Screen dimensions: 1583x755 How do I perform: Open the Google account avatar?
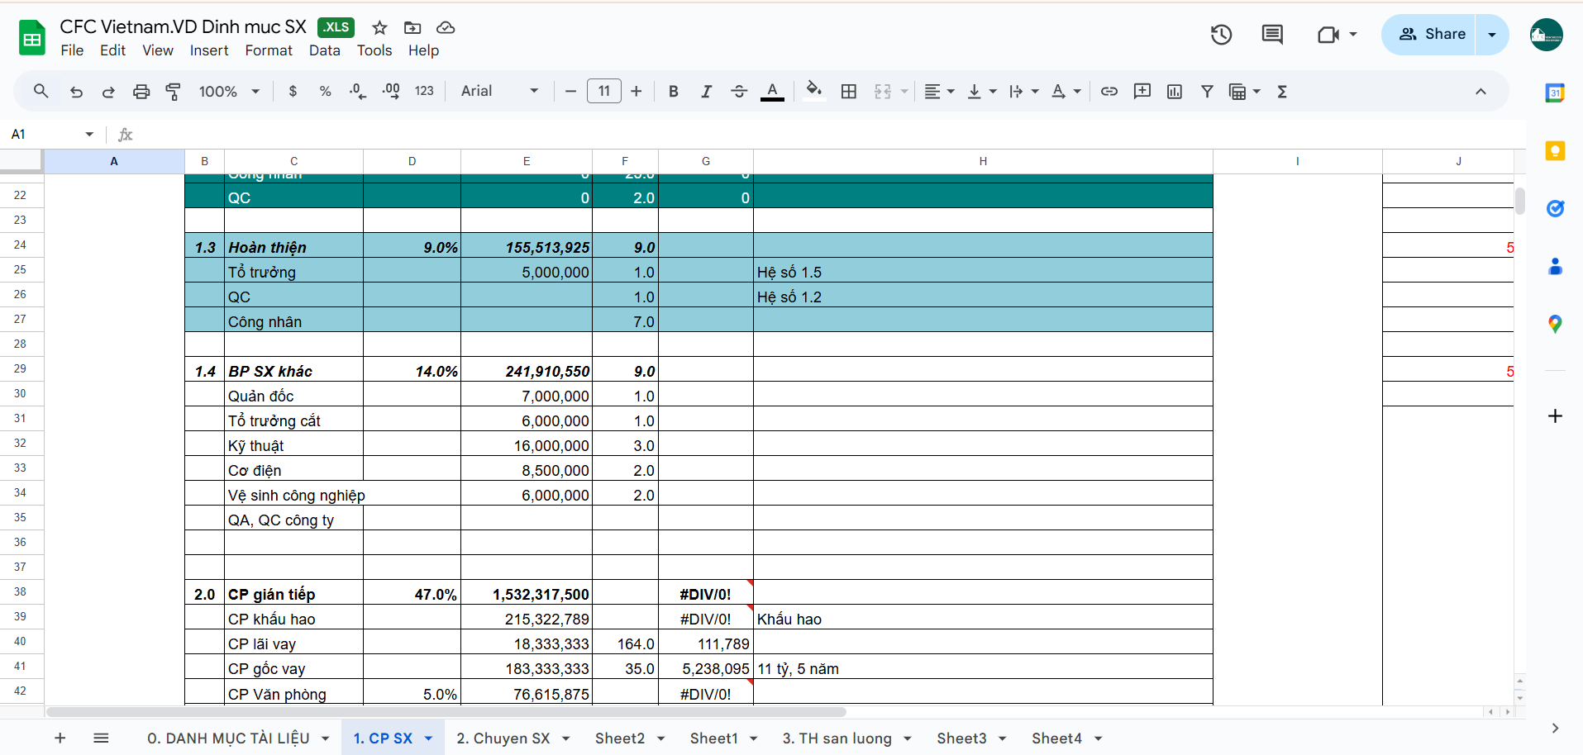point(1546,35)
